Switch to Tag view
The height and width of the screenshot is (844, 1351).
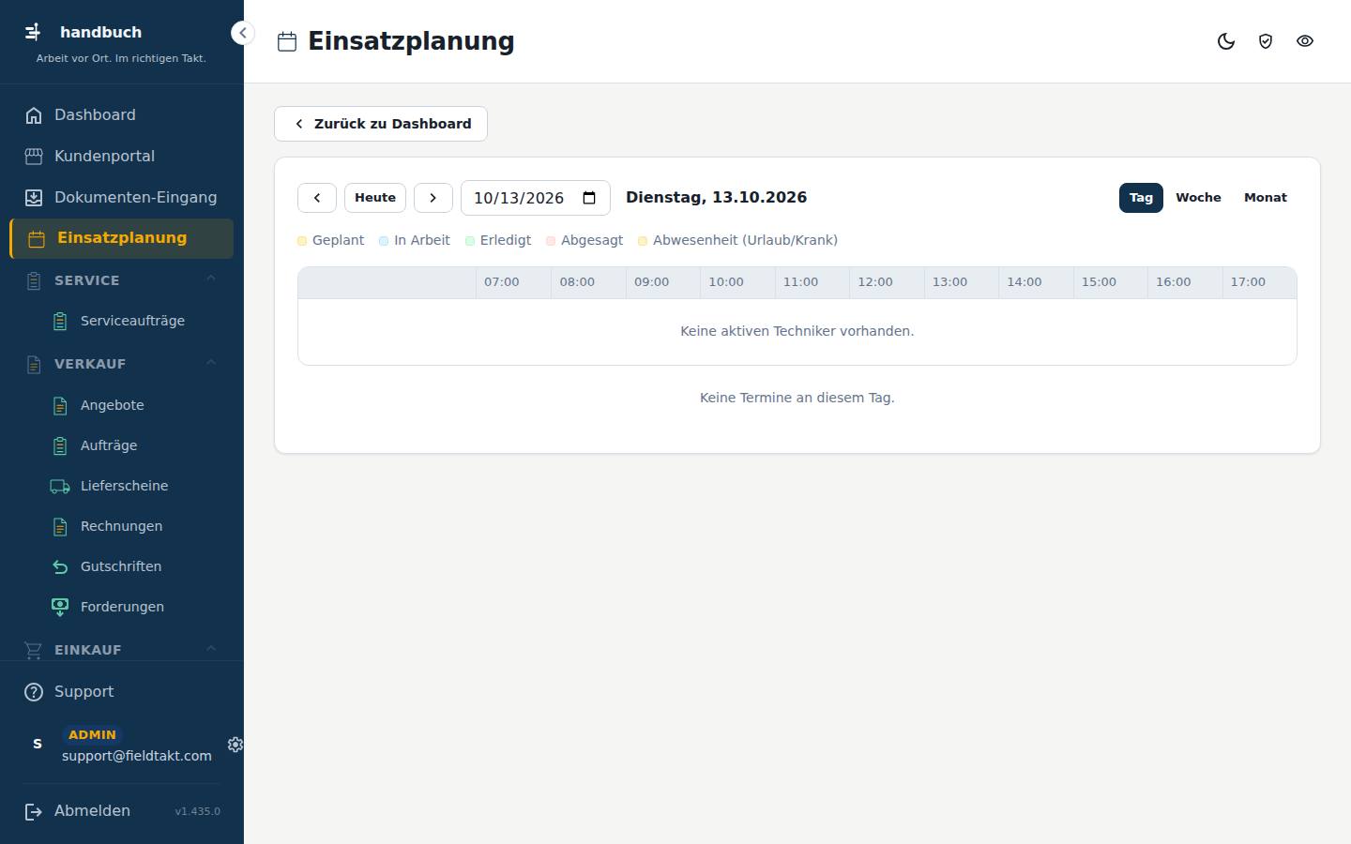(x=1141, y=198)
